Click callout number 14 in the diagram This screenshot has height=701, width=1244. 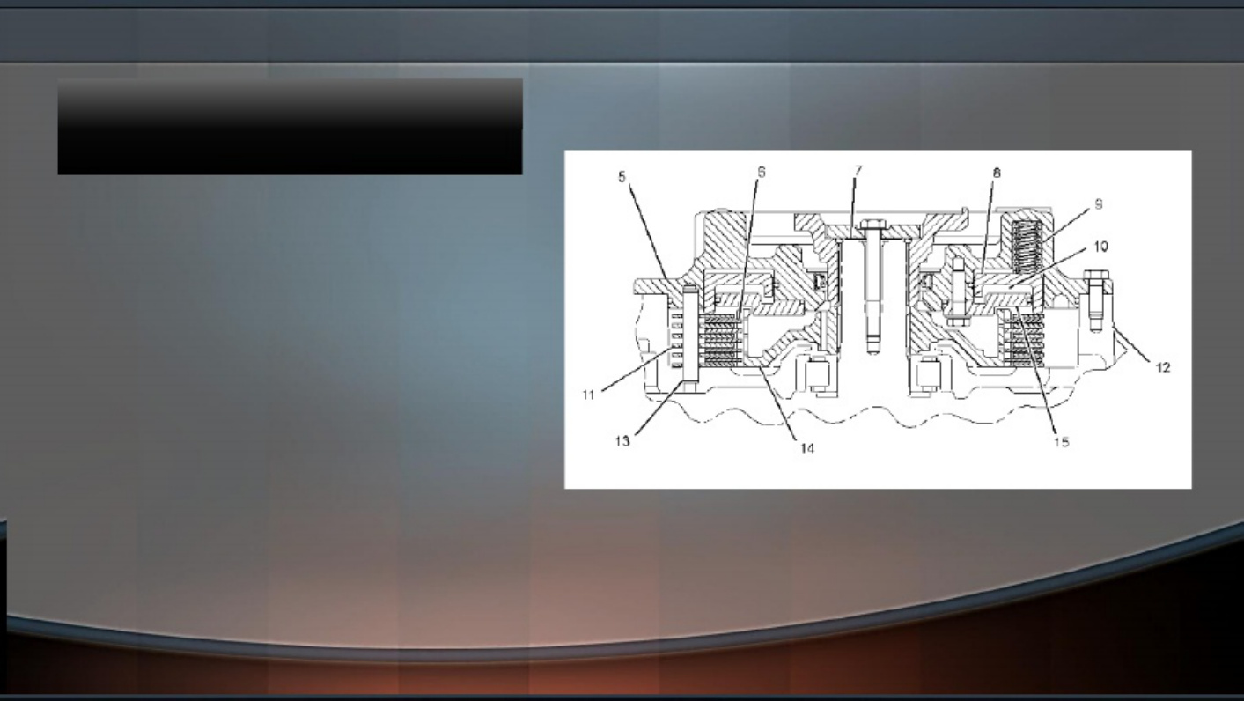tap(807, 448)
